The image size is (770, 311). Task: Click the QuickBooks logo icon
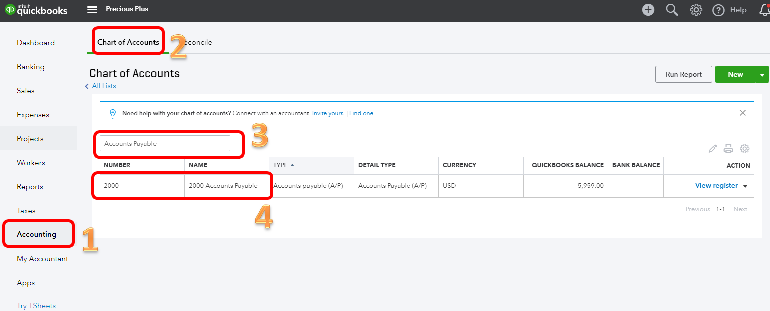pos(10,9)
